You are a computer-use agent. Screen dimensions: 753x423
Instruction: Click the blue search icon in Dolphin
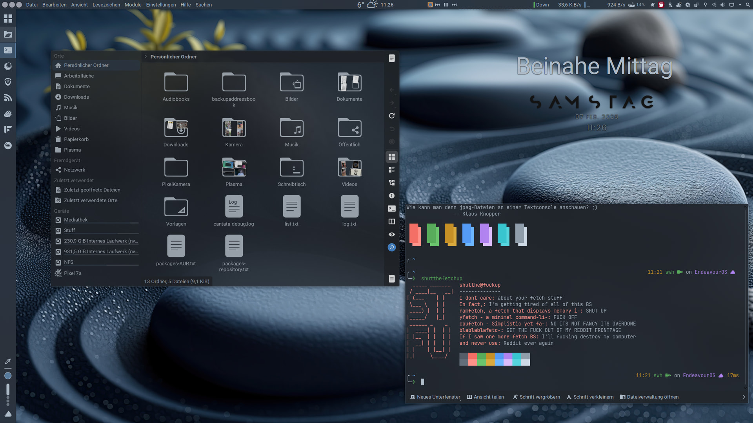tap(391, 248)
